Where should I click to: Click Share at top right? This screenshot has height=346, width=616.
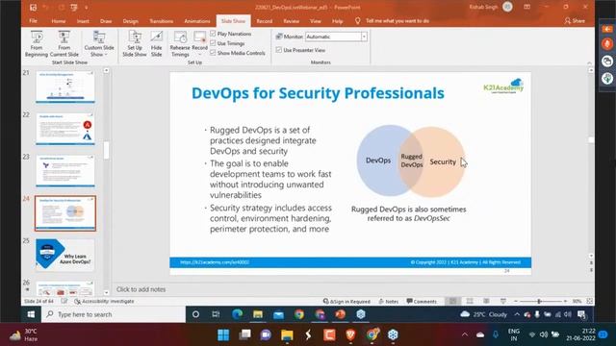(575, 21)
